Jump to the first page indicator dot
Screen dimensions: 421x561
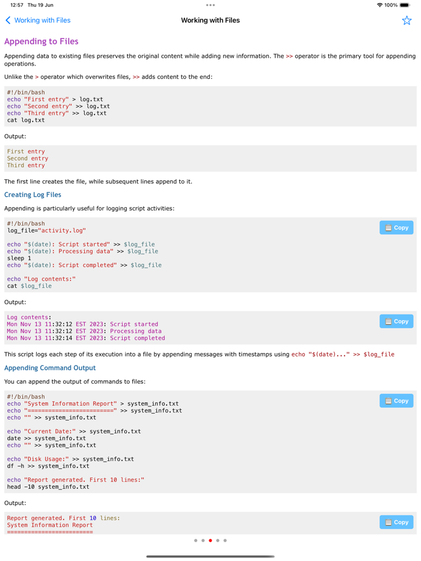click(195, 541)
